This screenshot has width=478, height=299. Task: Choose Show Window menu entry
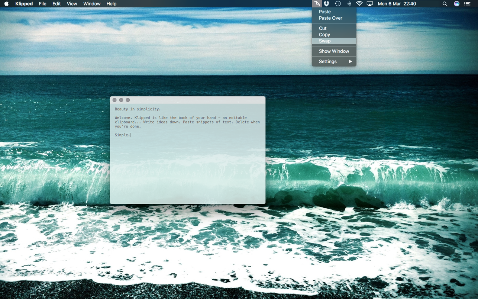[x=334, y=51]
